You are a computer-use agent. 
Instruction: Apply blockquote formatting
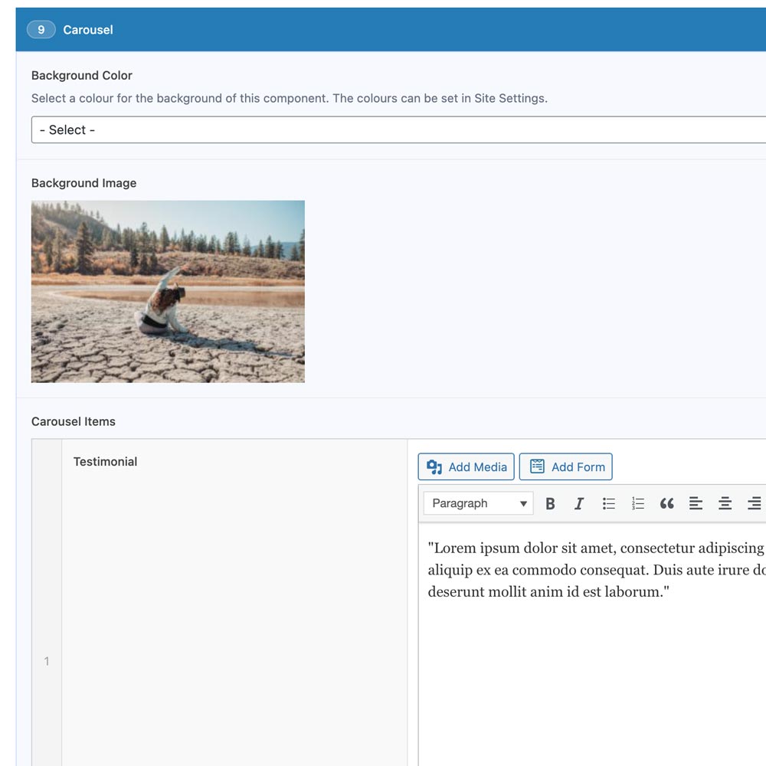[667, 503]
